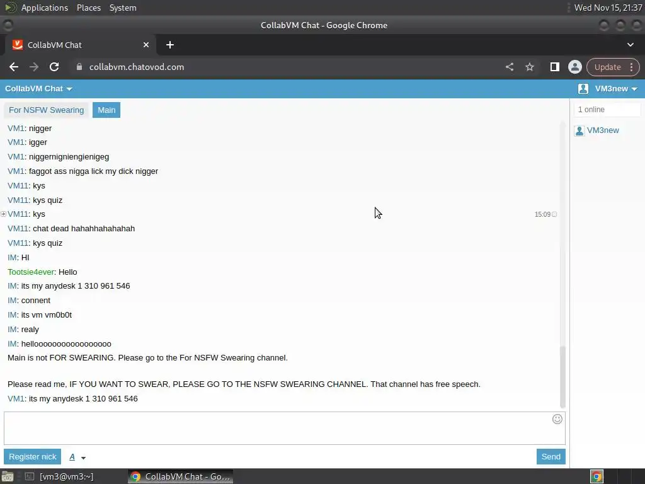Click VM3new in the online users list
Screen dimensions: 645x484
(603, 130)
